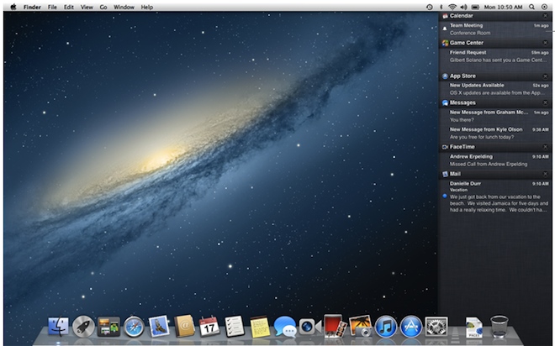Click the Finder icon in the Dock
The height and width of the screenshot is (346, 555).
pyautogui.click(x=59, y=326)
